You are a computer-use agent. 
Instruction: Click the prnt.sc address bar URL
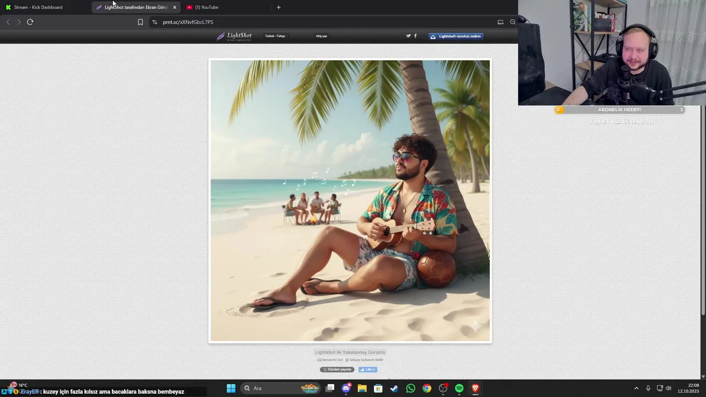[188, 22]
